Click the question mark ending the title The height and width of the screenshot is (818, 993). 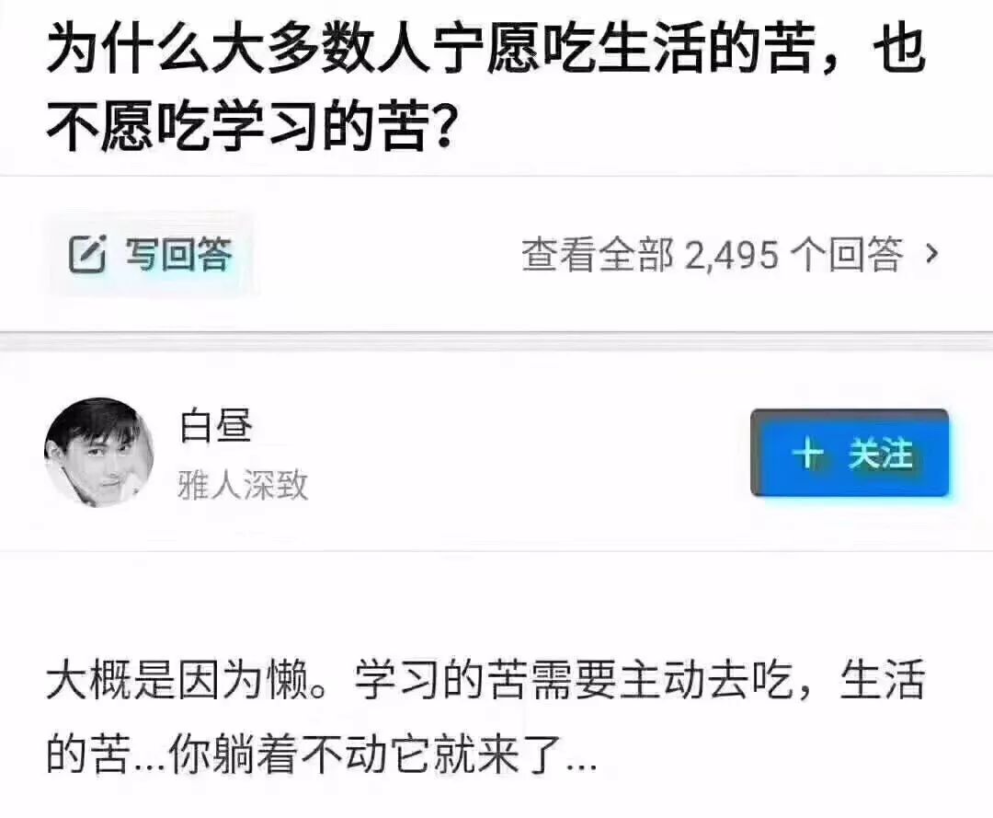point(442,125)
